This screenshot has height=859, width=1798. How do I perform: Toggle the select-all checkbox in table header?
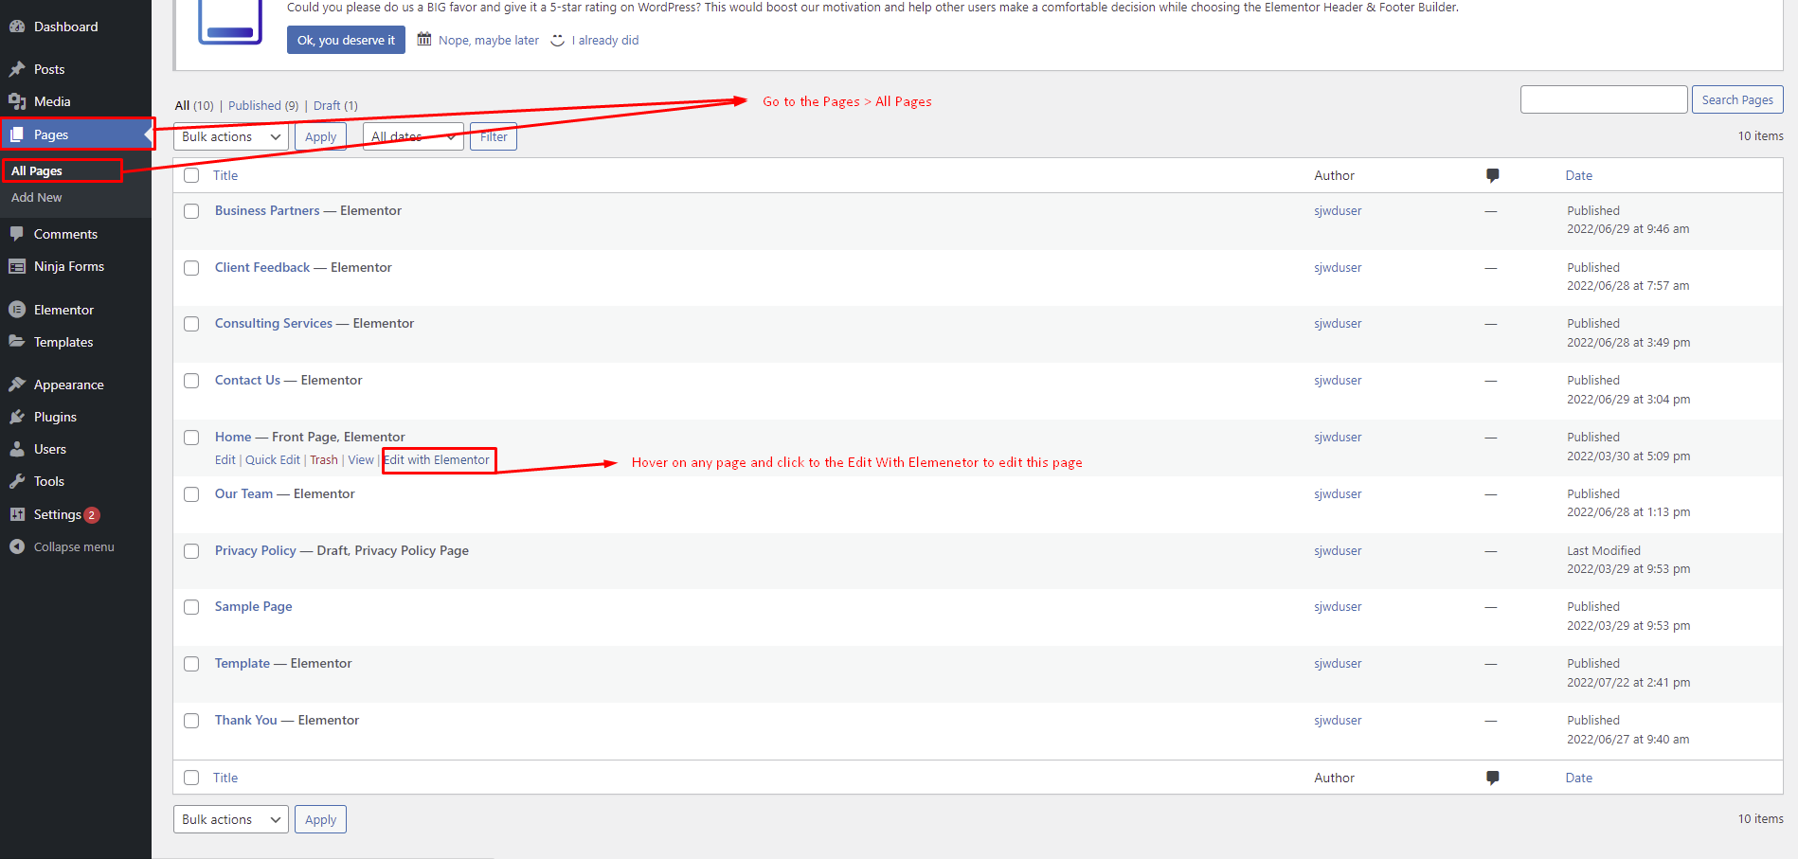191,175
